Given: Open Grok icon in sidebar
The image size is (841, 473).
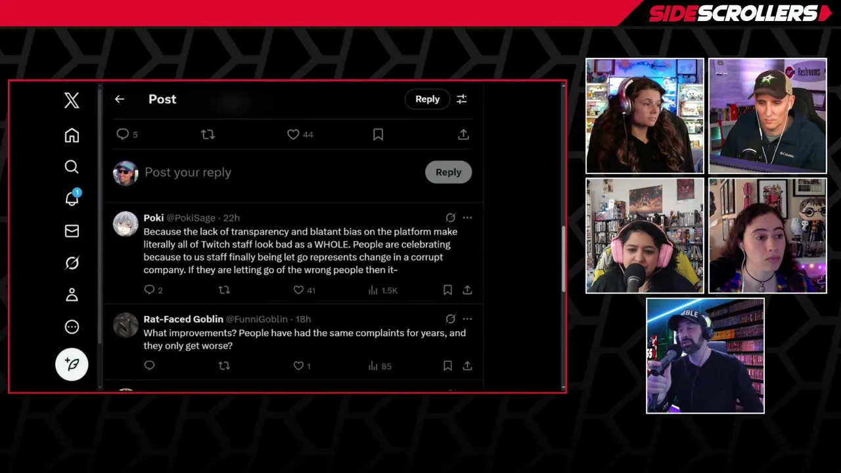Looking at the screenshot, I should 72,263.
